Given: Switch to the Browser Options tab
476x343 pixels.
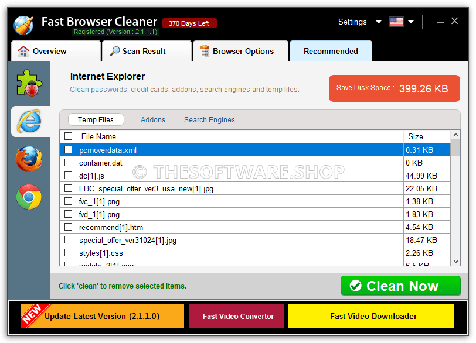Looking at the screenshot, I should [240, 51].
